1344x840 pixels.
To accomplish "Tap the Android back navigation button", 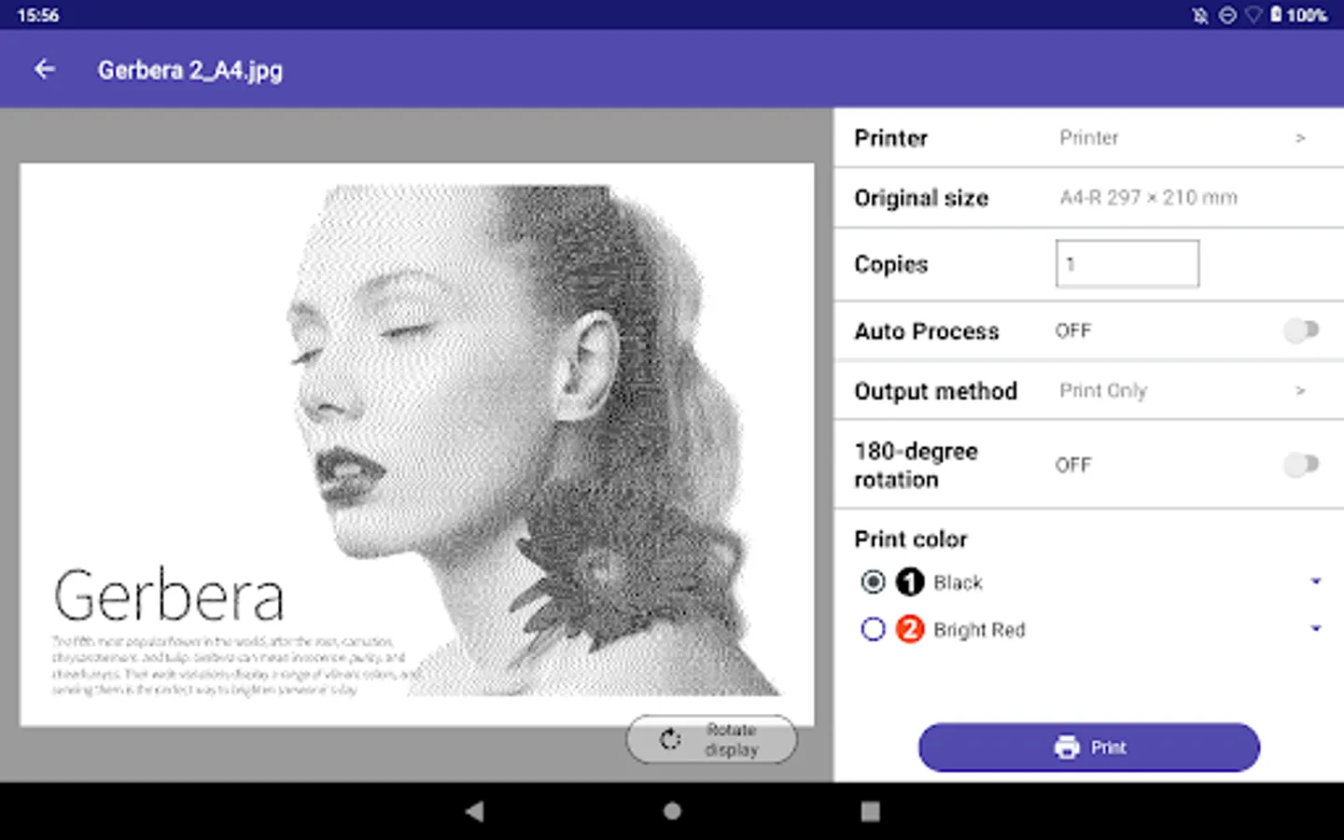I will point(474,810).
